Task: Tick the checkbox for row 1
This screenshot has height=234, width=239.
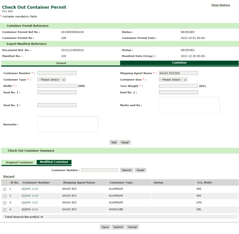Action: (5, 189)
